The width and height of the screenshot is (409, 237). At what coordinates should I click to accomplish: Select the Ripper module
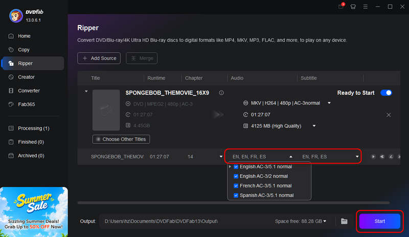[33, 63]
